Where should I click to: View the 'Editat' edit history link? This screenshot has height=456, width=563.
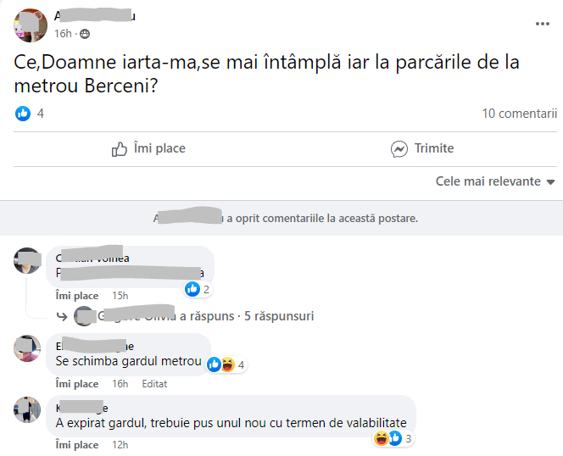pyautogui.click(x=154, y=384)
